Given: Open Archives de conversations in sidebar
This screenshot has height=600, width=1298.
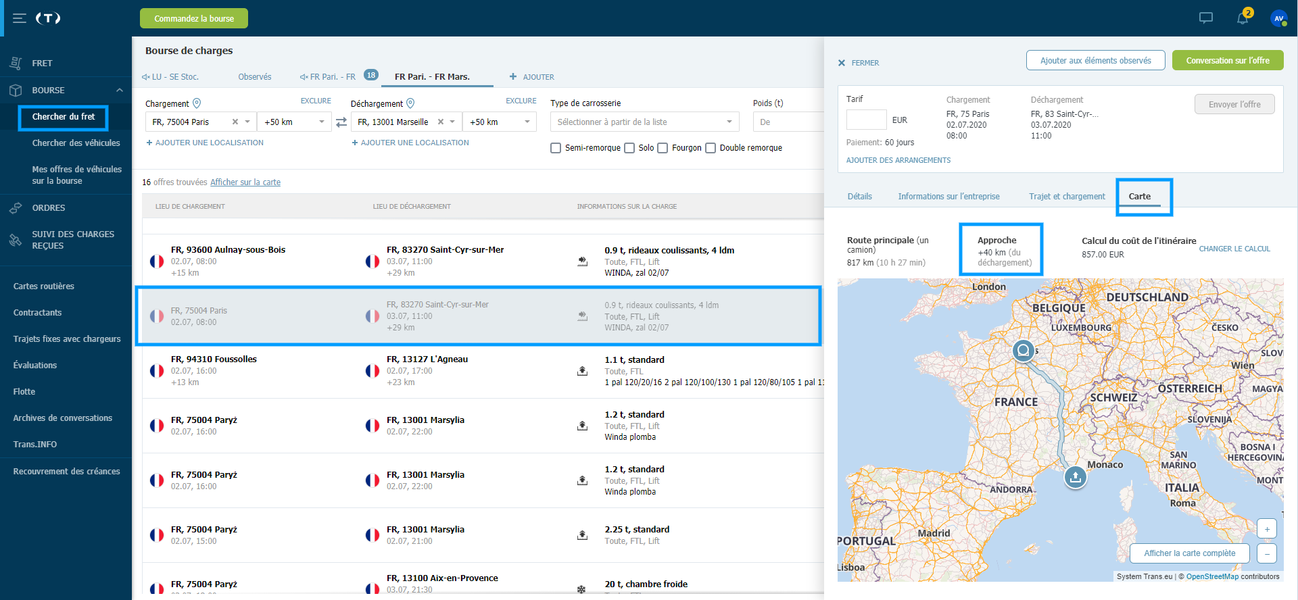Looking at the screenshot, I should tap(63, 418).
